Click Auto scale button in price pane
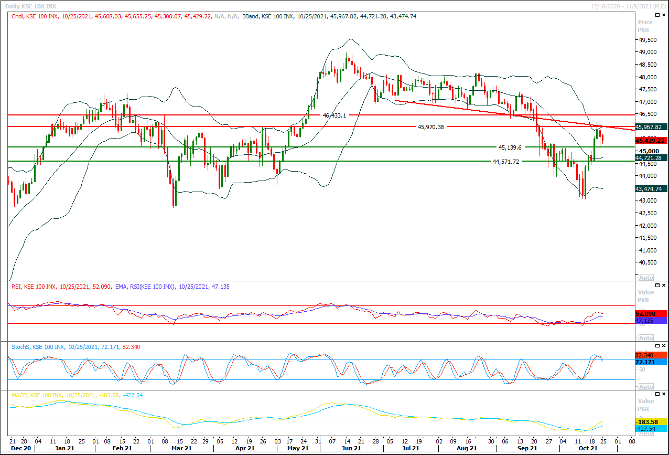Viewport: 669px width, 455px height. [646, 277]
